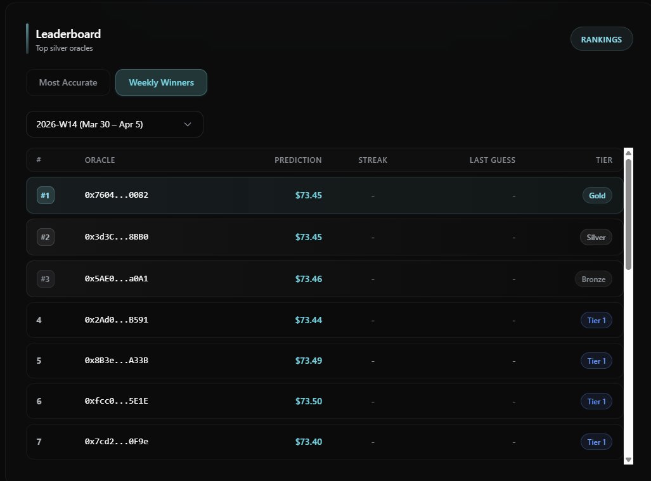The height and width of the screenshot is (481, 651).
Task: Switch to the Most Accurate tab
Action: 68,82
